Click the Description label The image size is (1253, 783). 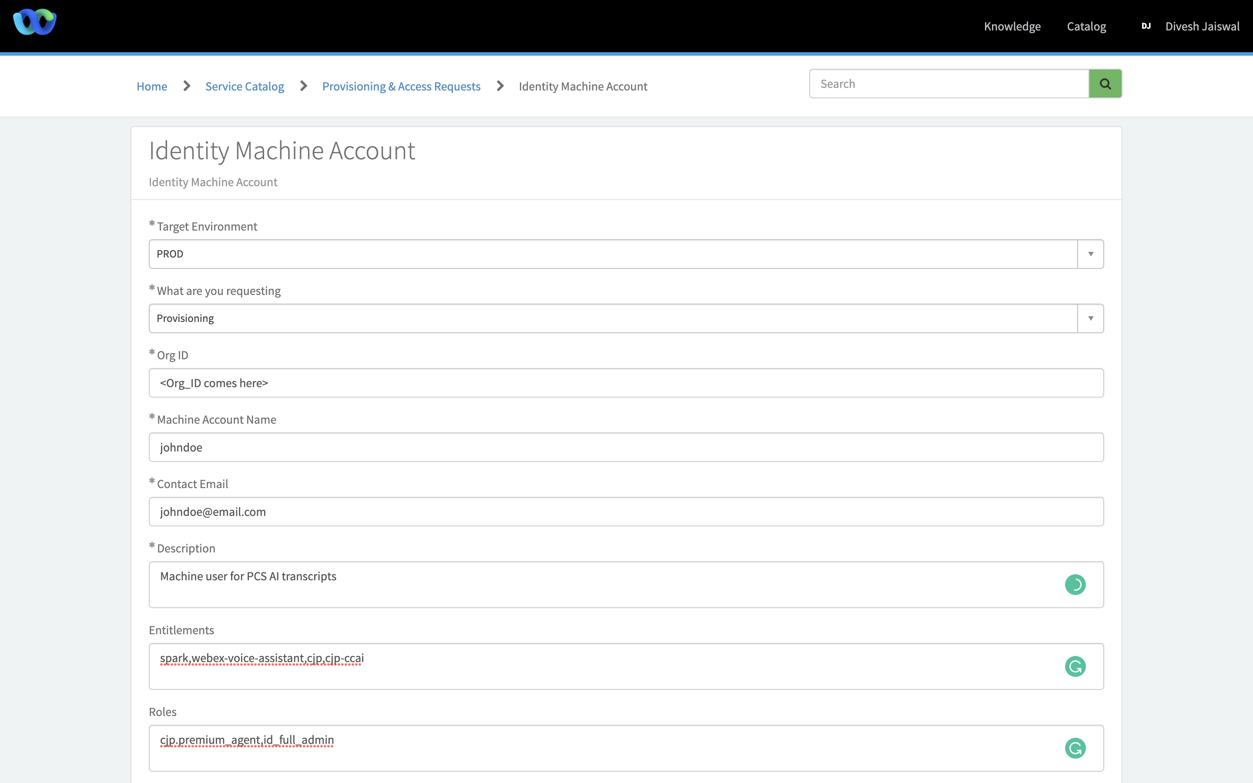click(x=186, y=549)
